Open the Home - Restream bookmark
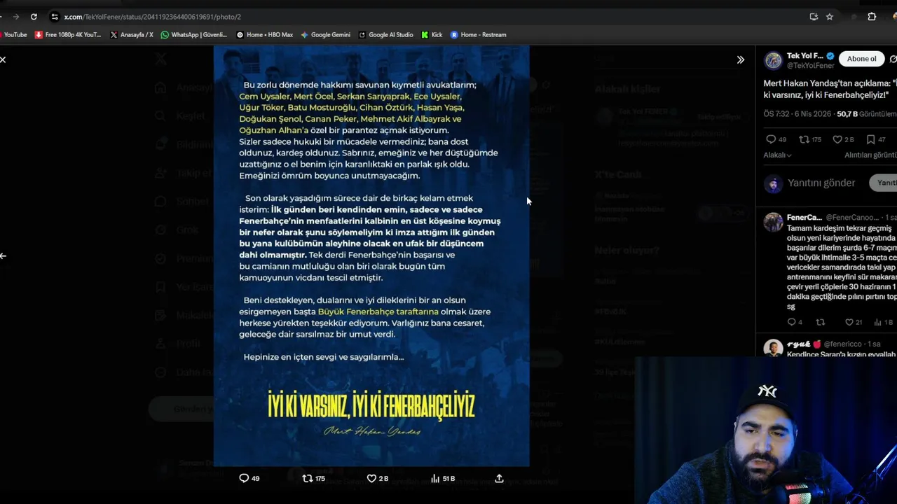 pos(478,34)
